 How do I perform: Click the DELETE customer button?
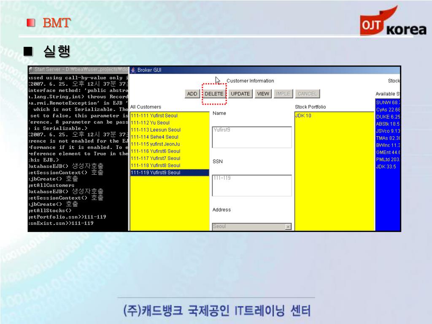[x=214, y=94]
